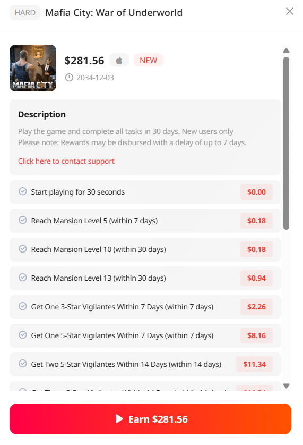Image resolution: width=303 pixels, height=445 pixels.
Task: Click the play icon in Earn button
Action: [x=119, y=419]
